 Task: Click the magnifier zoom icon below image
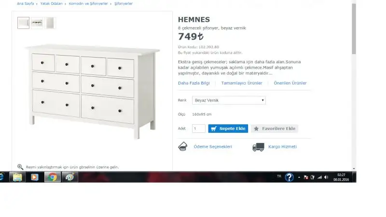click(x=20, y=167)
